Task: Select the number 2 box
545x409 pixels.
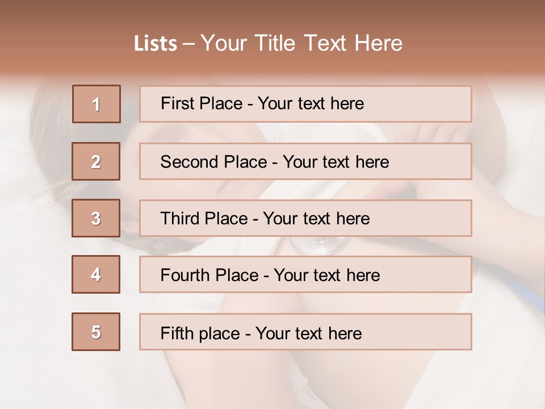Action: 96,161
